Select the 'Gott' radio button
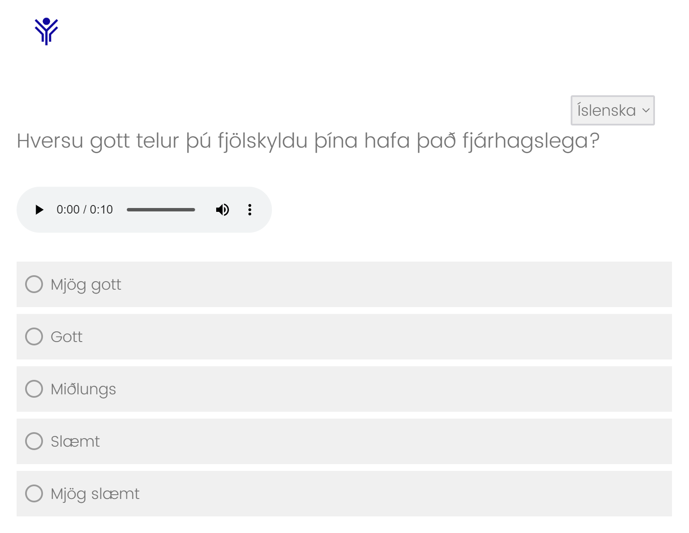689x533 pixels. tap(34, 336)
